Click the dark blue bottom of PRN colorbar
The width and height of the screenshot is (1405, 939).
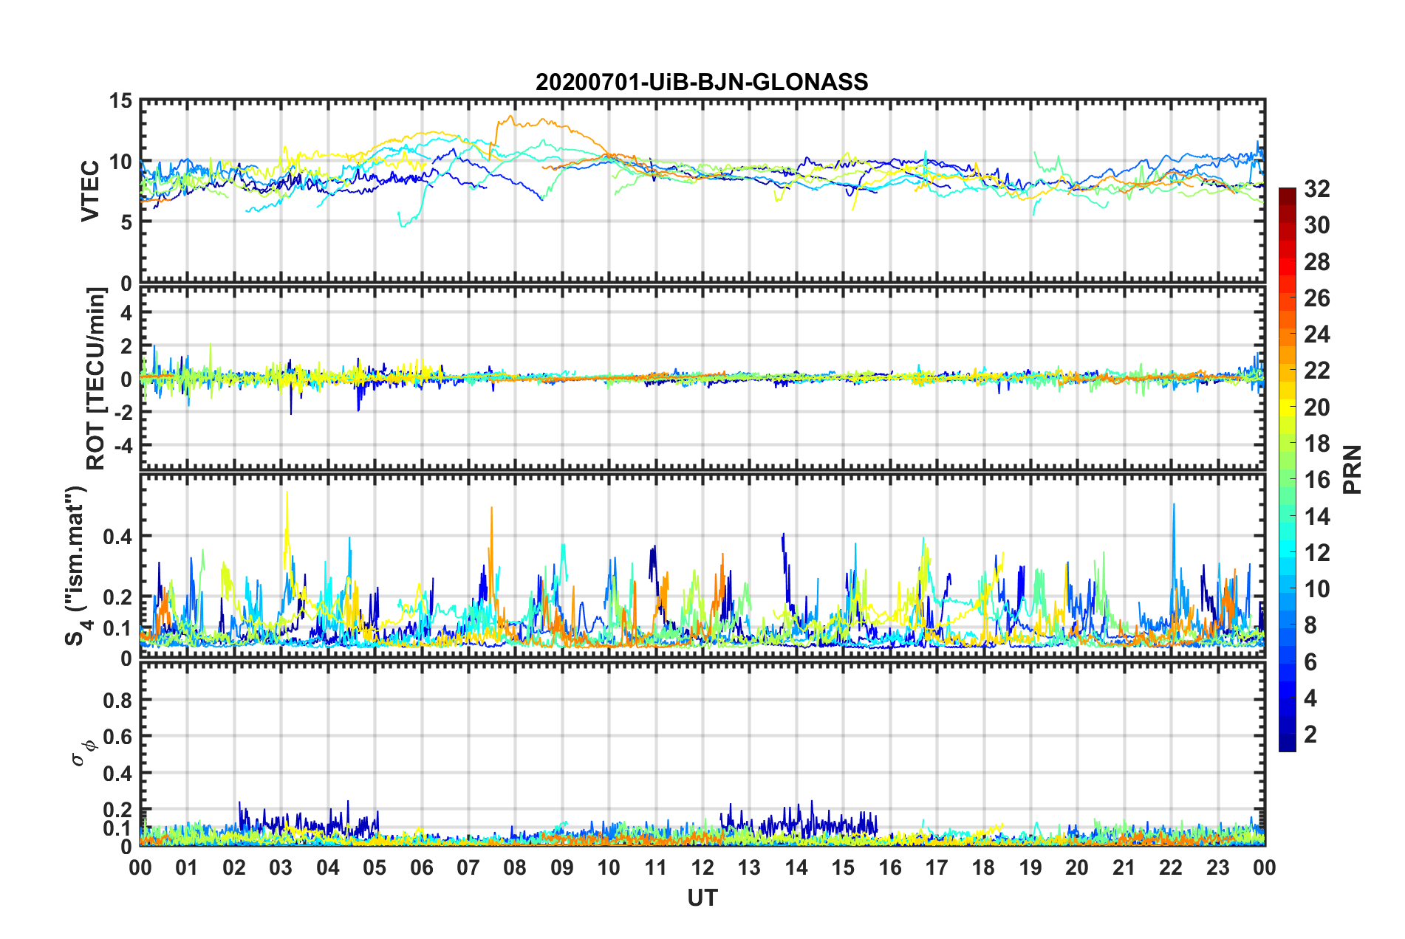1287,744
